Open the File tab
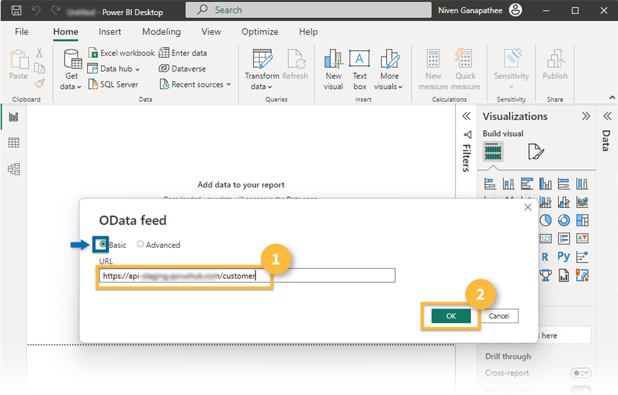The width and height of the screenshot is (618, 395). tap(22, 31)
